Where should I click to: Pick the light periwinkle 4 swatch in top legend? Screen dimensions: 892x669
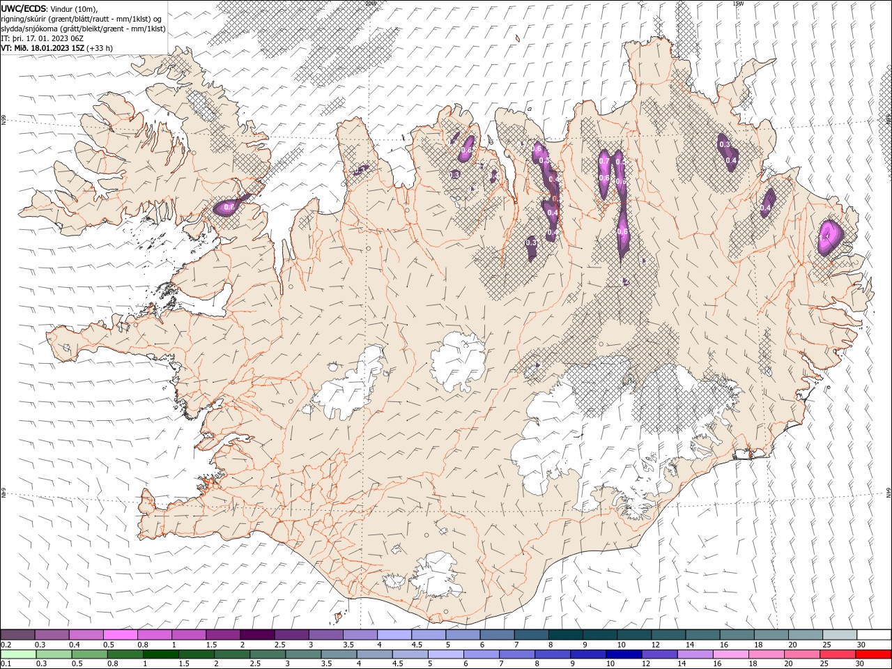[394, 635]
